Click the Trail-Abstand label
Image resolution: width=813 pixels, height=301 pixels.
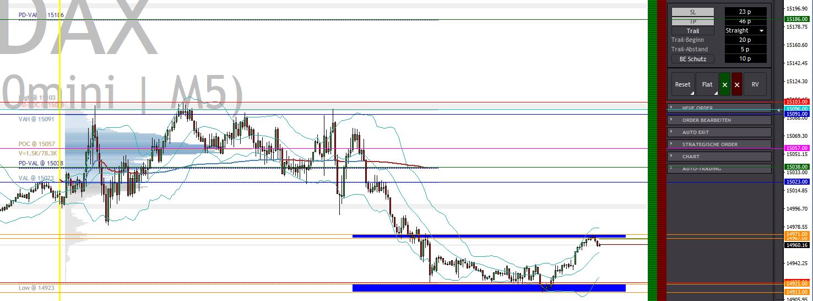coord(690,49)
